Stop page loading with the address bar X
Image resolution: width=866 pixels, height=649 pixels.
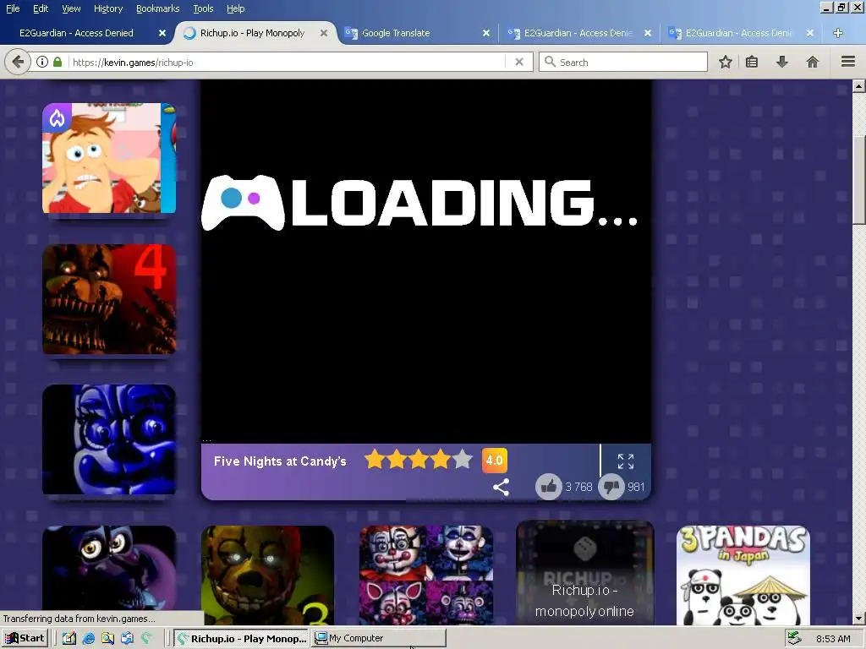519,62
